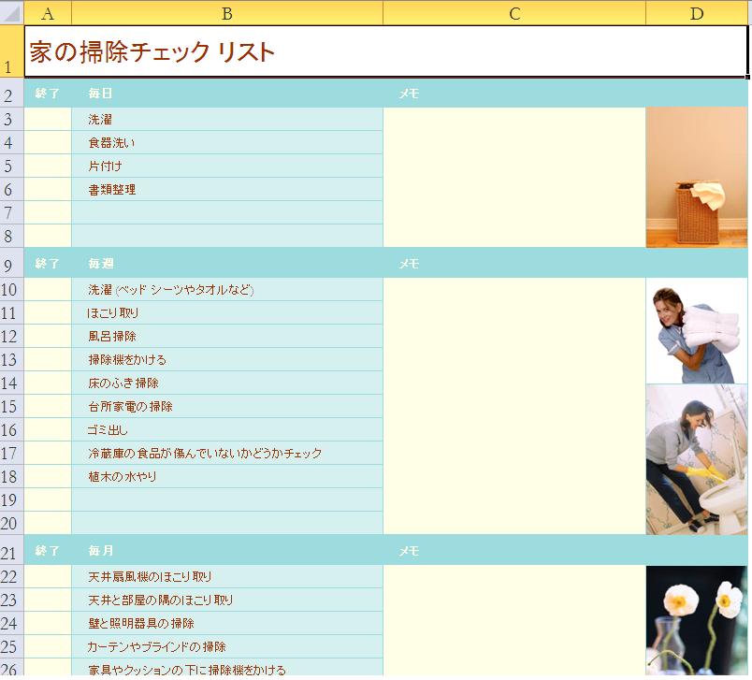Select column A header
Viewport: 752px width, 680px height.
pyautogui.click(x=48, y=12)
